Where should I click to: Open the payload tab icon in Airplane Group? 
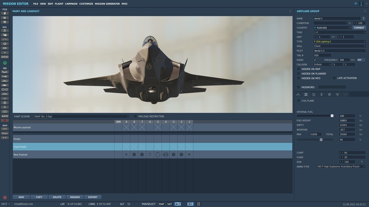click(x=306, y=94)
